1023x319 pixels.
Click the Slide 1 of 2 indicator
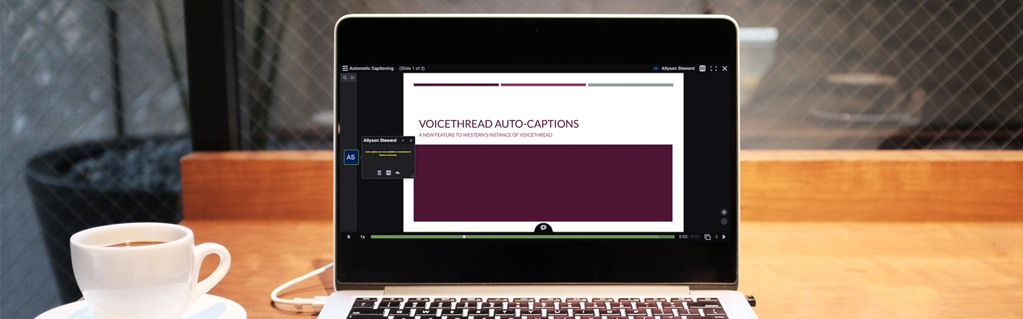coord(412,68)
